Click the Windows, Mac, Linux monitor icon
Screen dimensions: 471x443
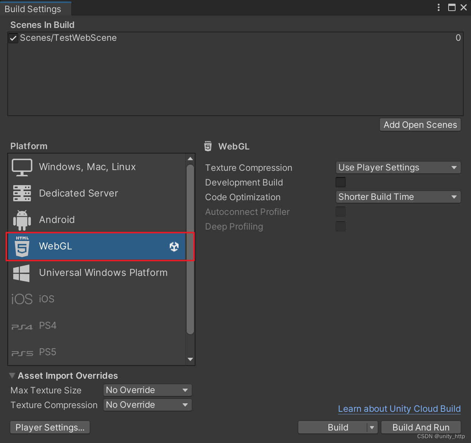click(22, 167)
